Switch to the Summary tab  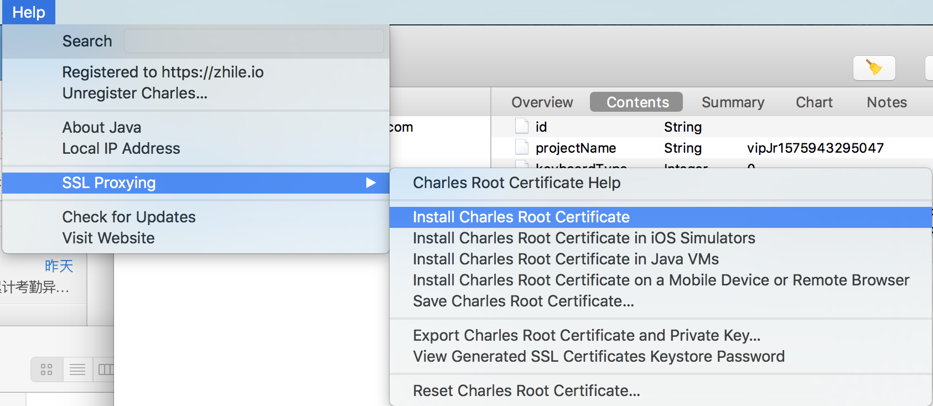(733, 102)
